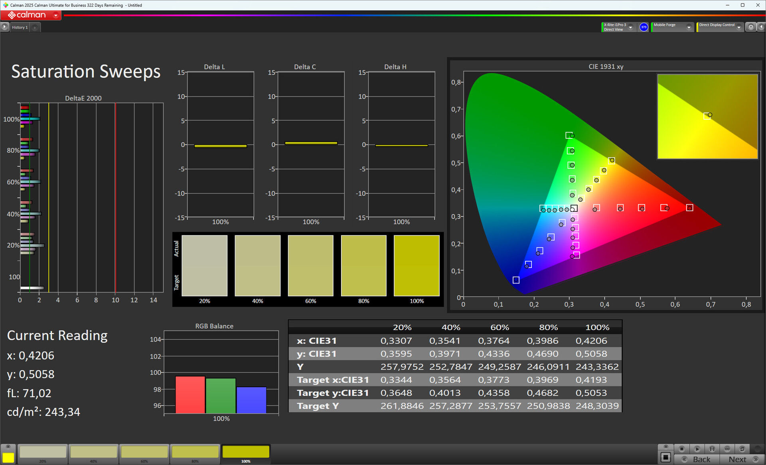Click the infinity continuous read icon

click(x=727, y=449)
